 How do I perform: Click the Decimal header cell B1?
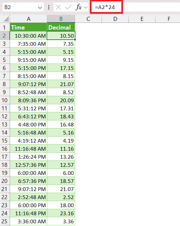coord(61,27)
